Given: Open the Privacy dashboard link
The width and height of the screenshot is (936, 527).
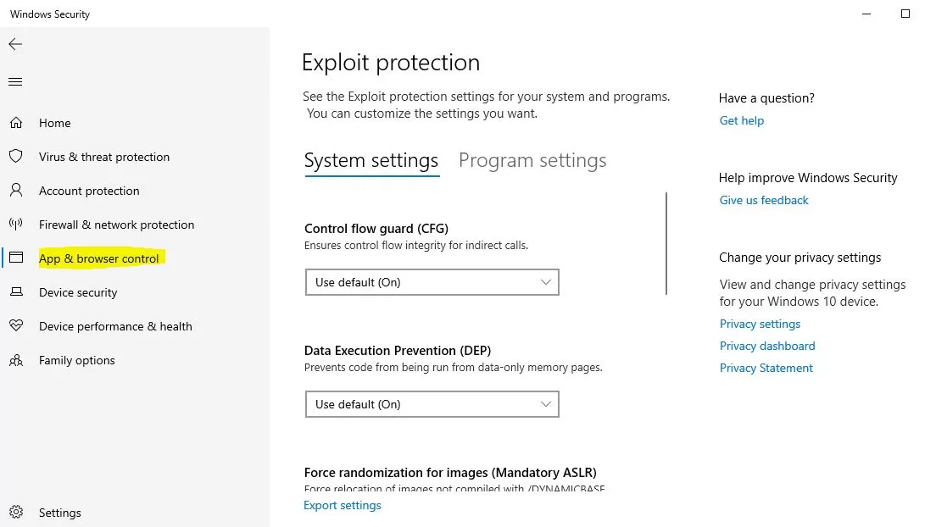Looking at the screenshot, I should (x=767, y=347).
